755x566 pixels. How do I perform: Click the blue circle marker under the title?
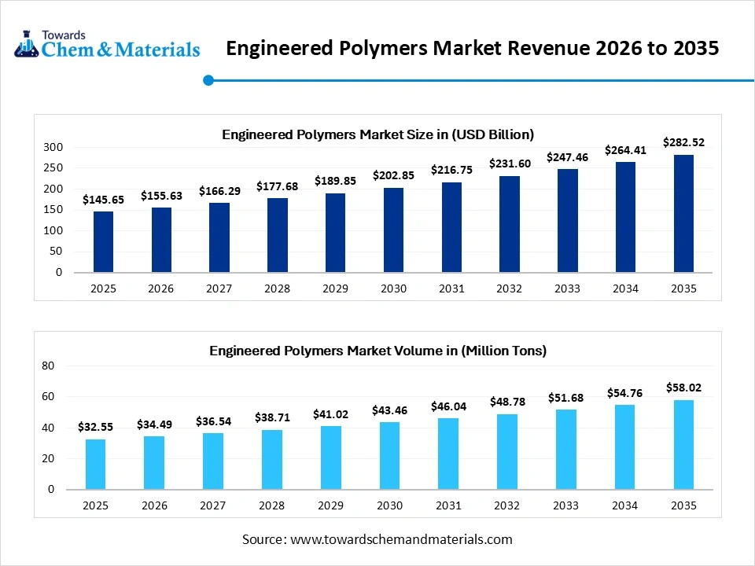208,80
